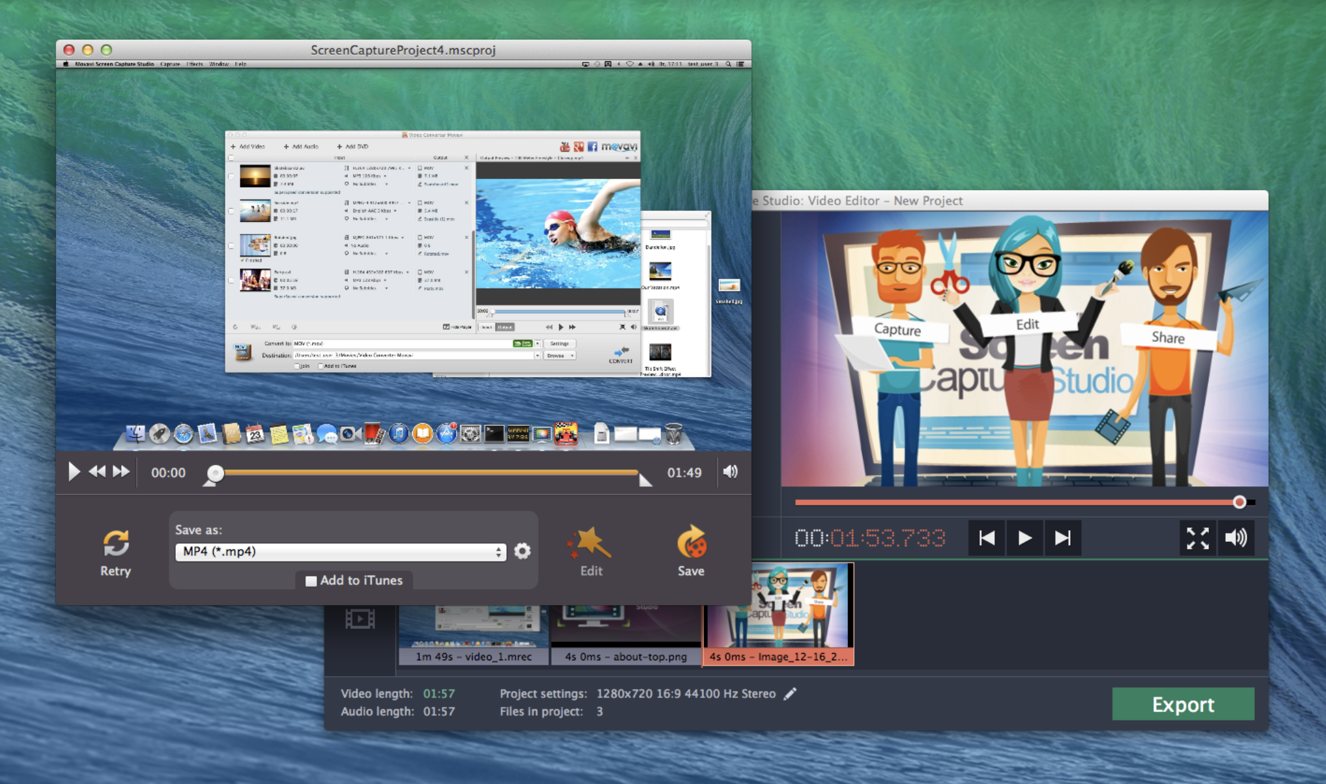This screenshot has width=1326, height=784.
Task: Click the Audio length 01:57 value
Action: 439,711
